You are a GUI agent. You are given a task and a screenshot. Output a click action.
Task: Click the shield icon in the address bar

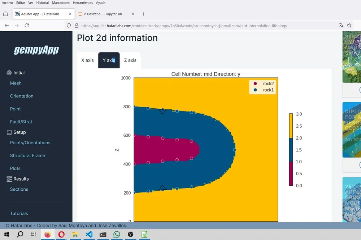(x=69, y=26)
